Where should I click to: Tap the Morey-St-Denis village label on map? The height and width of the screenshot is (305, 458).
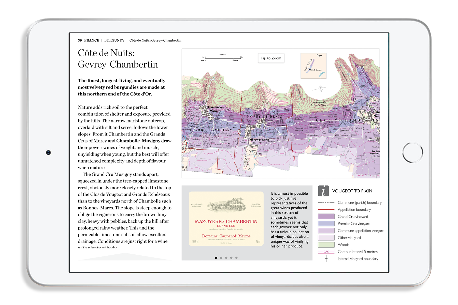pos(259,140)
